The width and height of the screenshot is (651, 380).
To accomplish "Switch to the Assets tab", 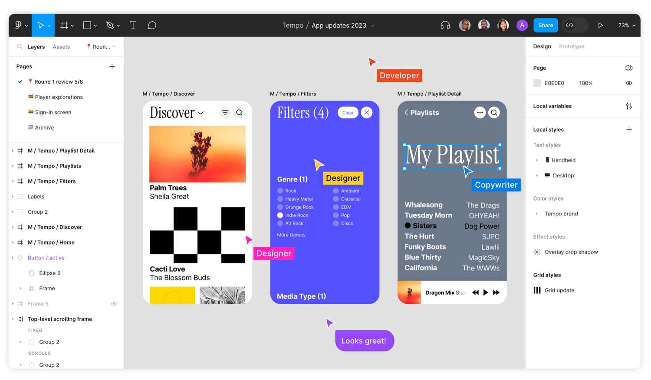I will [x=61, y=46].
